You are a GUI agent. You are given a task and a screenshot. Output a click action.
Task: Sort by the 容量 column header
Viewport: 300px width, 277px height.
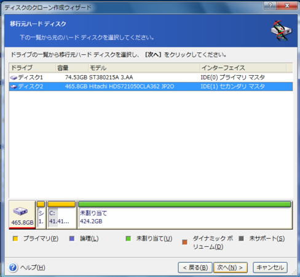72,68
